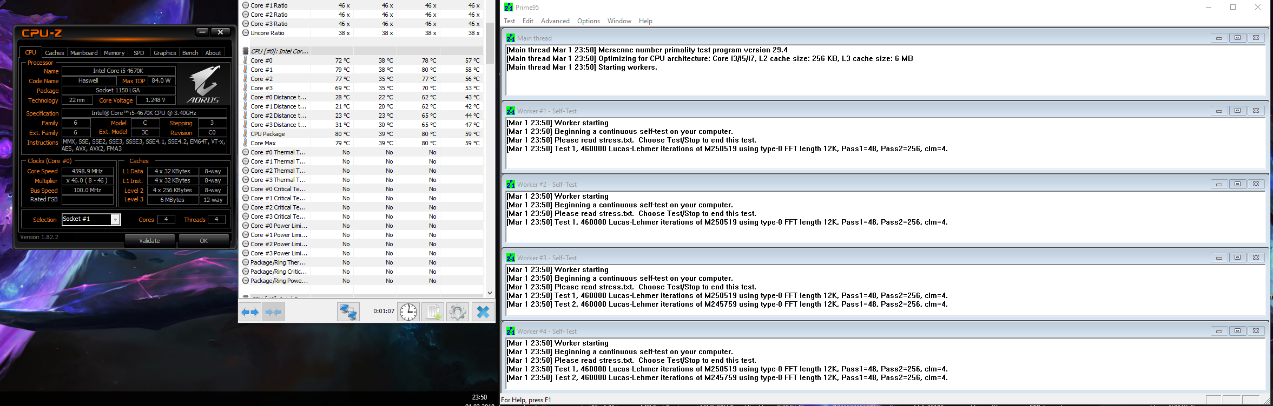Open Prime95 Edit menu

pos(528,21)
